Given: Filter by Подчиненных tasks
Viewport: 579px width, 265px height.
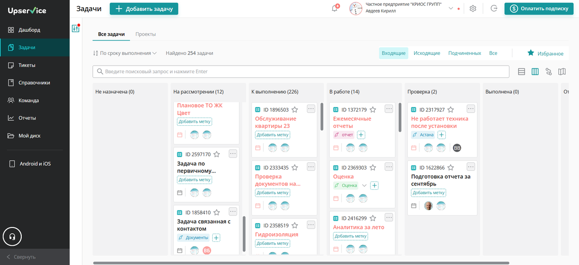Looking at the screenshot, I should (465, 53).
